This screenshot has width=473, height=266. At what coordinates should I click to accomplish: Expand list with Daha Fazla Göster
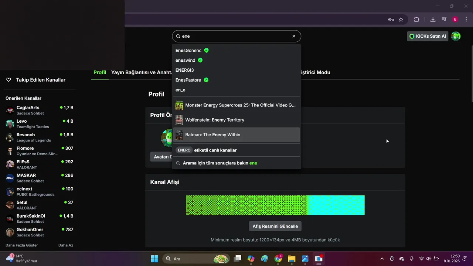22,245
